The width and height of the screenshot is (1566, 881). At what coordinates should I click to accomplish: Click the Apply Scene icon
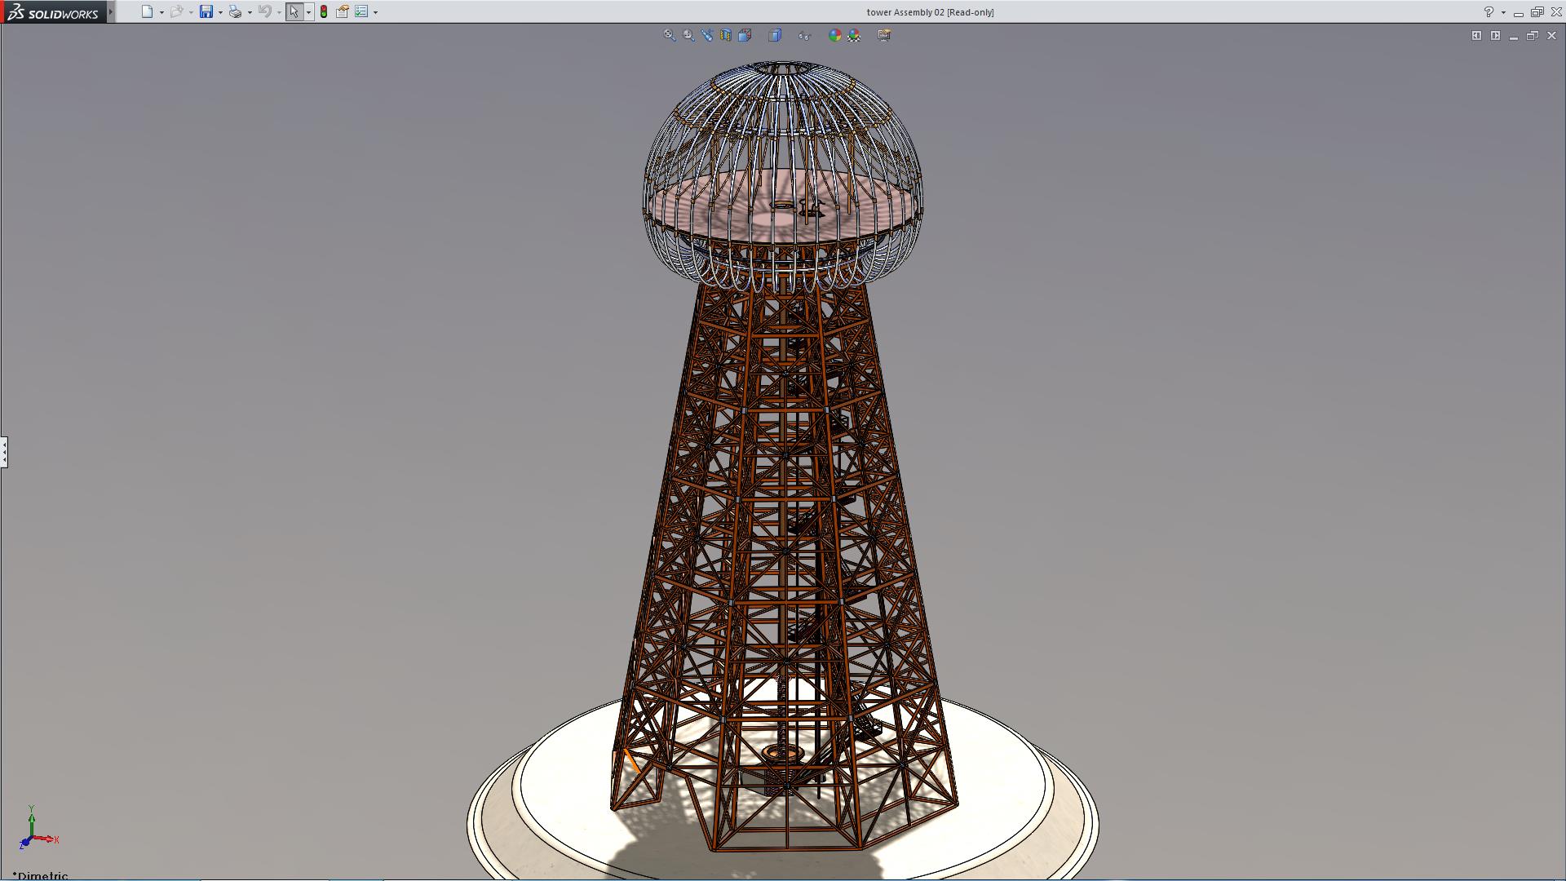coord(854,35)
